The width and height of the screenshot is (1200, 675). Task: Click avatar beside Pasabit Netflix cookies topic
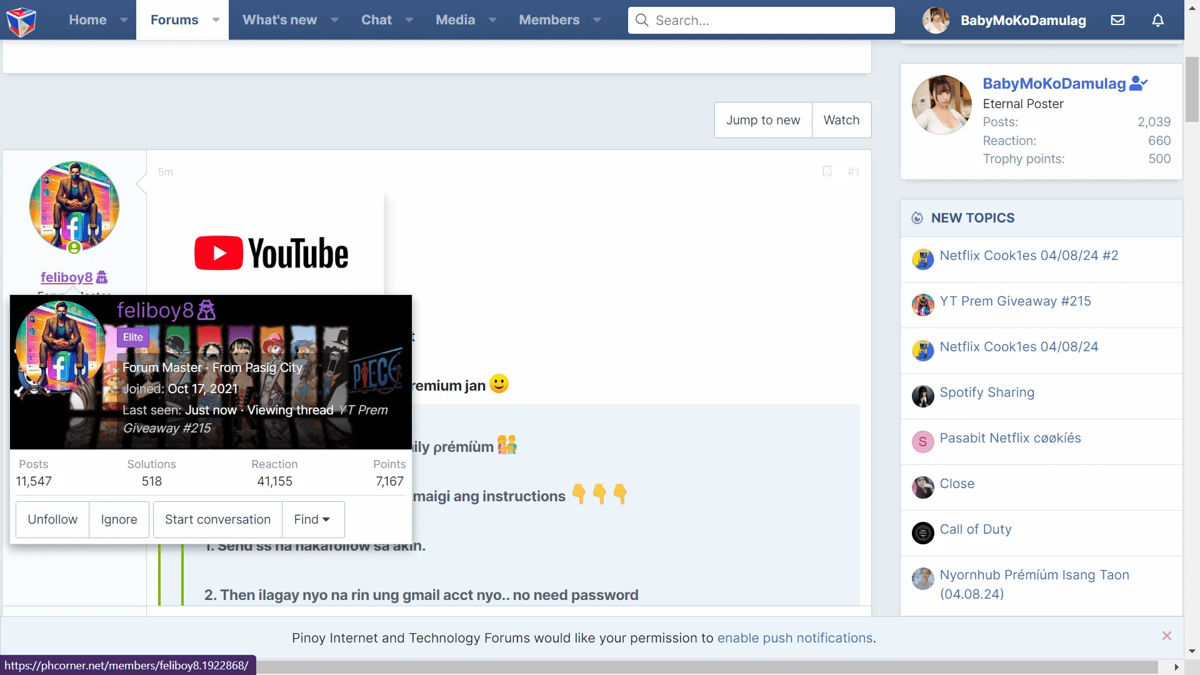(923, 441)
